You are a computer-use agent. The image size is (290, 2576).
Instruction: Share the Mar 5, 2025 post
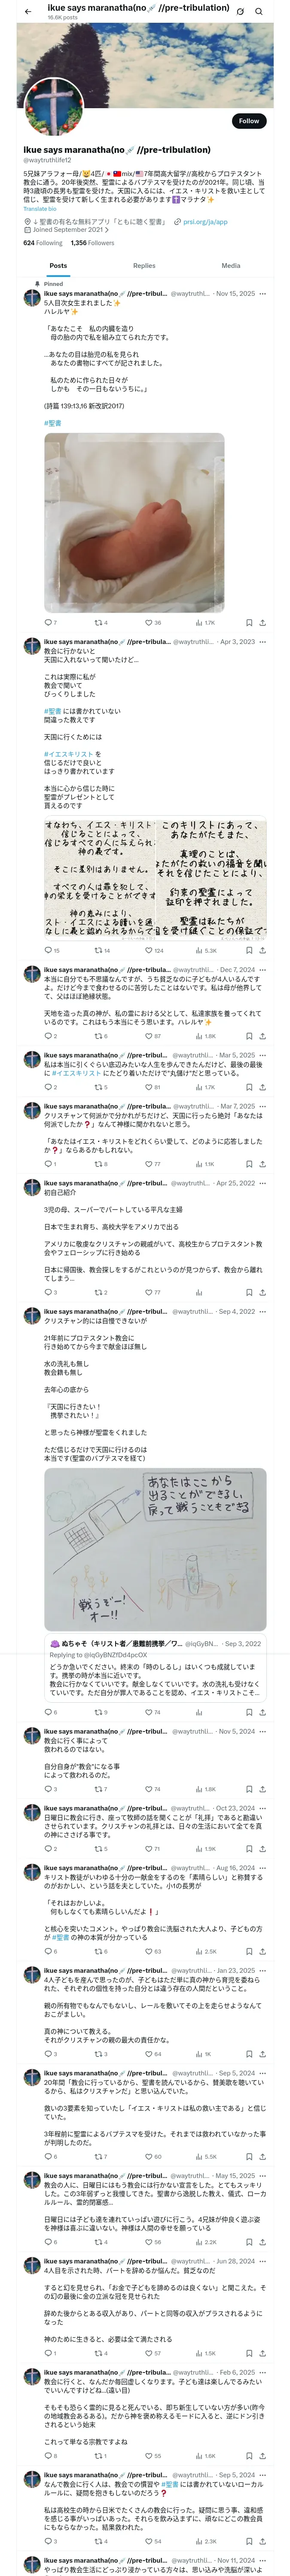262,1086
